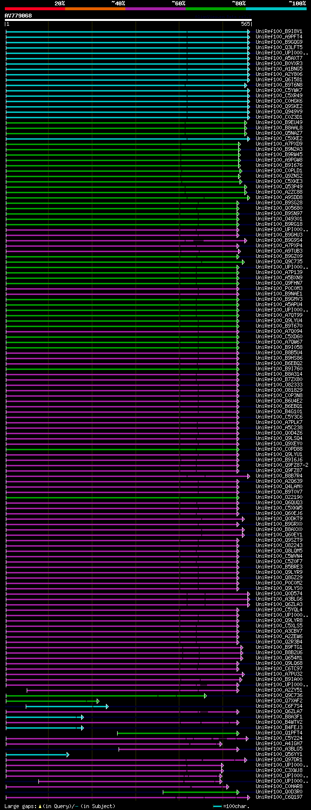Select hit label UniRef100_A1BNG5

point(279,69)
